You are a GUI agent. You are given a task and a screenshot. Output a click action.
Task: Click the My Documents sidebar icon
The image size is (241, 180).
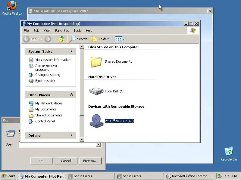31,109
